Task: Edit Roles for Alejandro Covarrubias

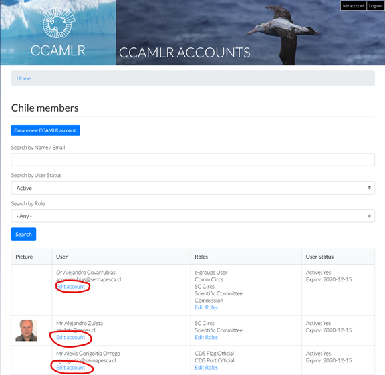Action: (206, 307)
